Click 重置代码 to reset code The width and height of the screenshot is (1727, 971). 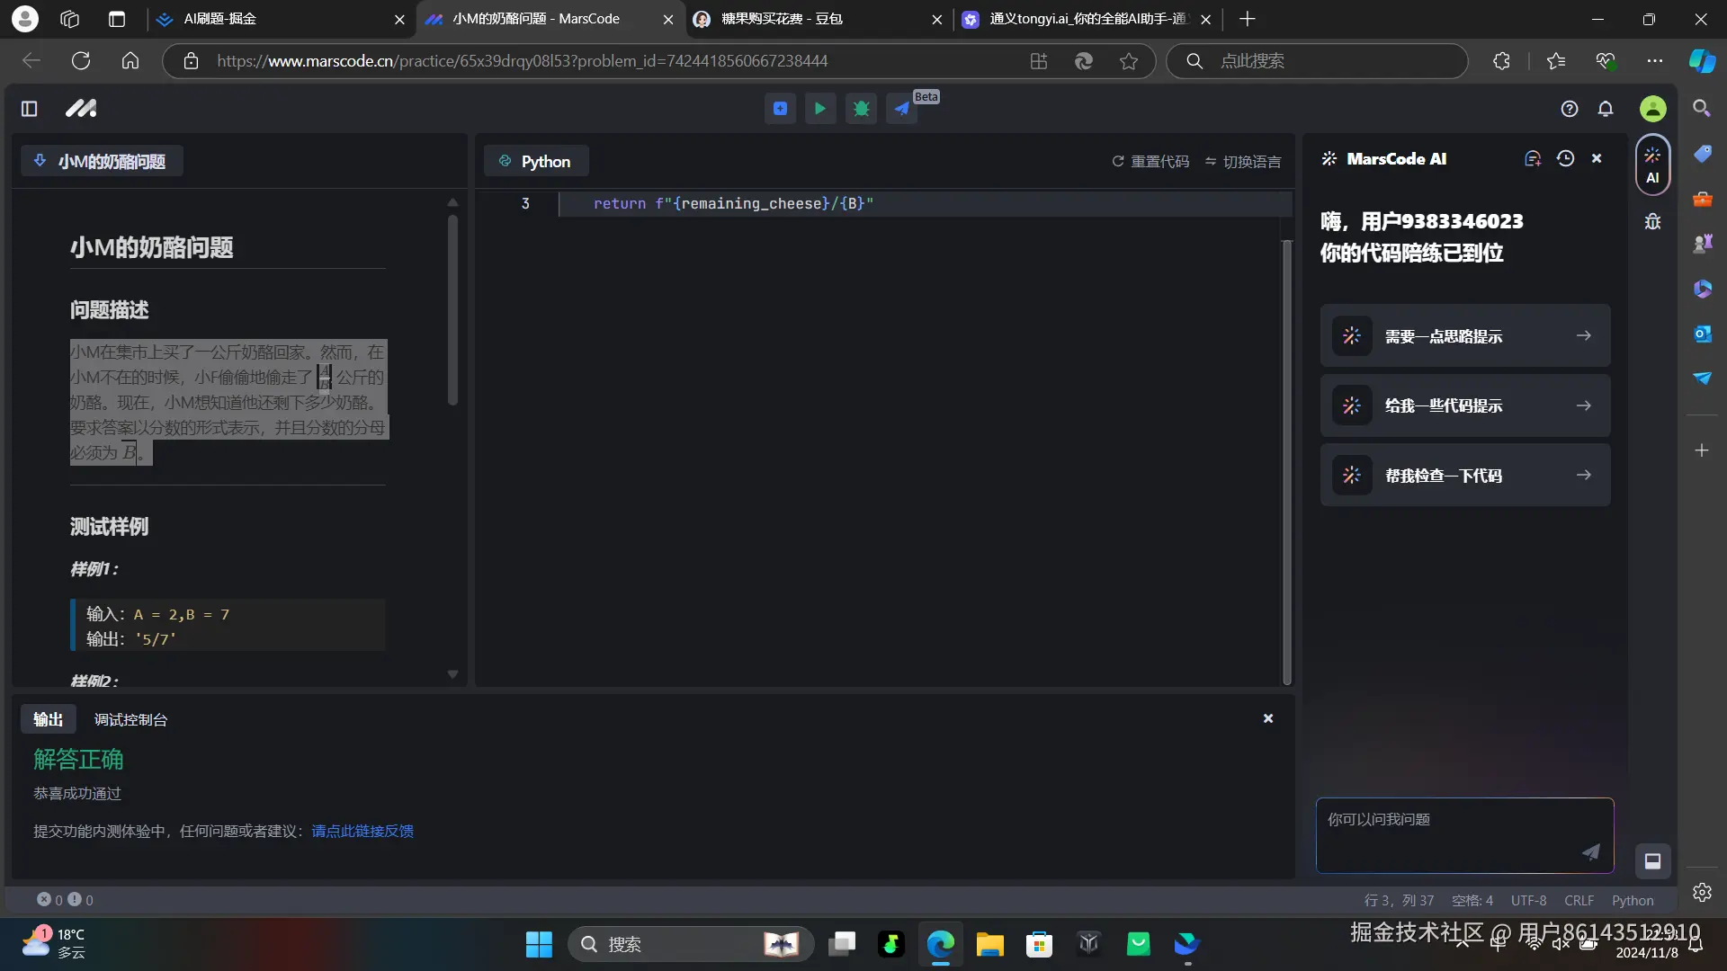[1150, 162]
